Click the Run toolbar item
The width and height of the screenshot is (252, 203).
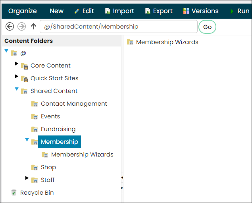[x=240, y=11]
